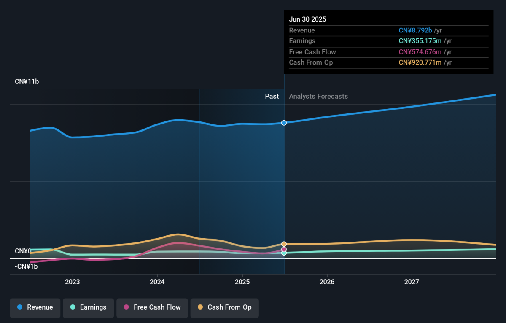This screenshot has height=323, width=506.
Task: Click the "Past" section label
Action: [x=272, y=96]
